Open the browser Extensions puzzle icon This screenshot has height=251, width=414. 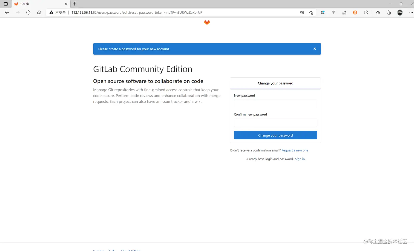pos(366,12)
